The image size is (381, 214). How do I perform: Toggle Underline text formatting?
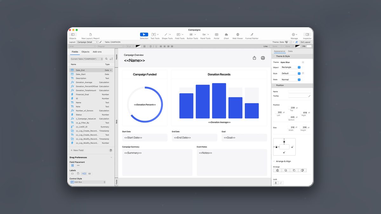tap(156, 46)
